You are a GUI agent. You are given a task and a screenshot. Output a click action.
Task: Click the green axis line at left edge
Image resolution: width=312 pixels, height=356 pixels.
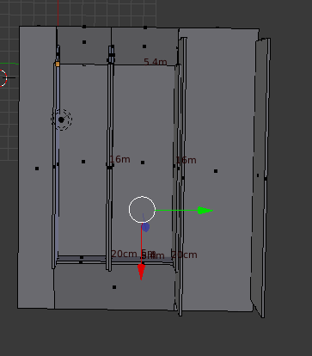click(x=9, y=64)
